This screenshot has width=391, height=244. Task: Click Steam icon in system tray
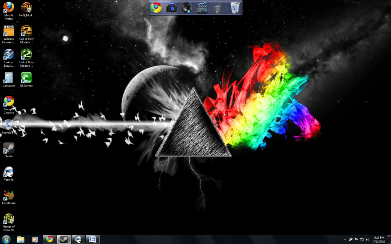(x=351, y=240)
